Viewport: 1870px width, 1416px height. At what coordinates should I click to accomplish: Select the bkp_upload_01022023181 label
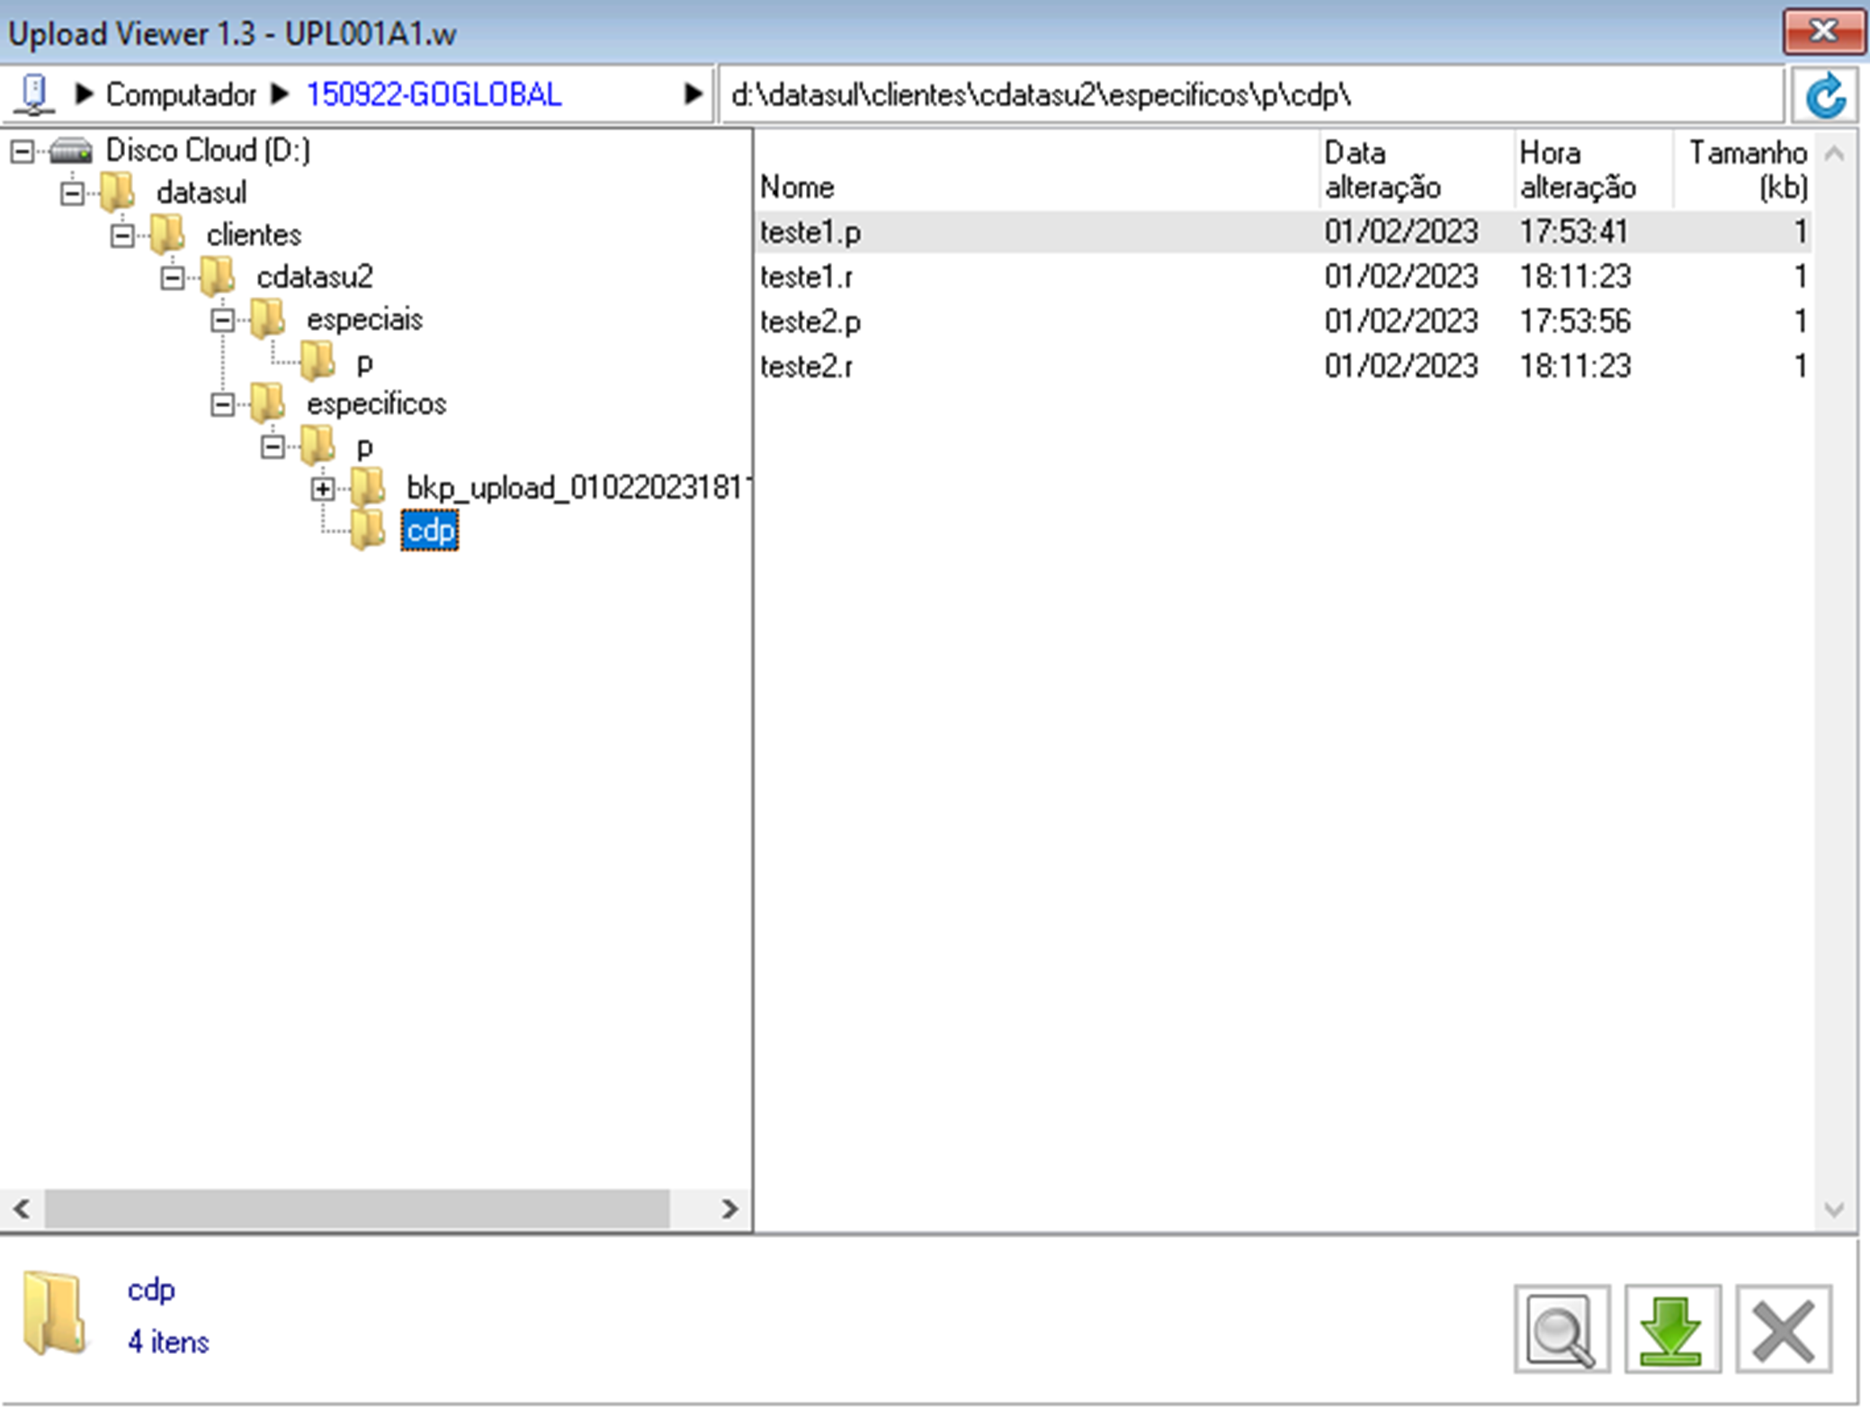tap(577, 488)
